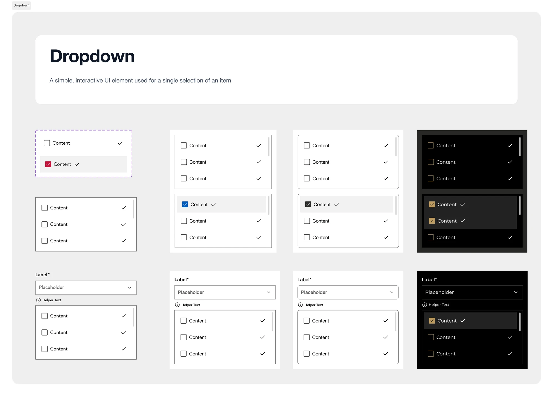Click the Label* text on the gray background
The image size is (553, 396).
[43, 275]
